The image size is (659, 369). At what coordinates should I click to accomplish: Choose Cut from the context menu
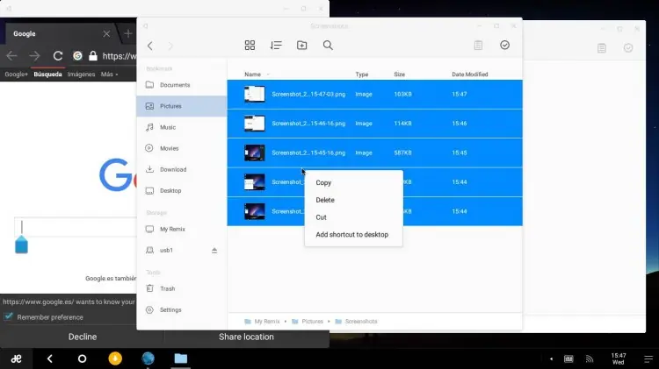tap(353, 217)
